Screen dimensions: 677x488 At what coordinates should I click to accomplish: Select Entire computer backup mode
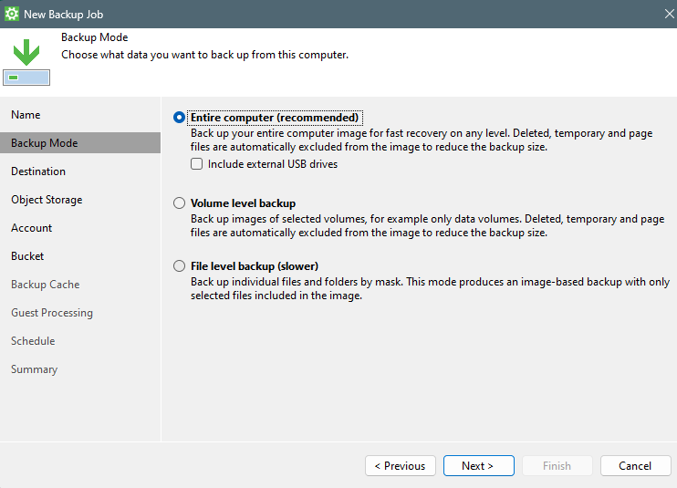(179, 118)
